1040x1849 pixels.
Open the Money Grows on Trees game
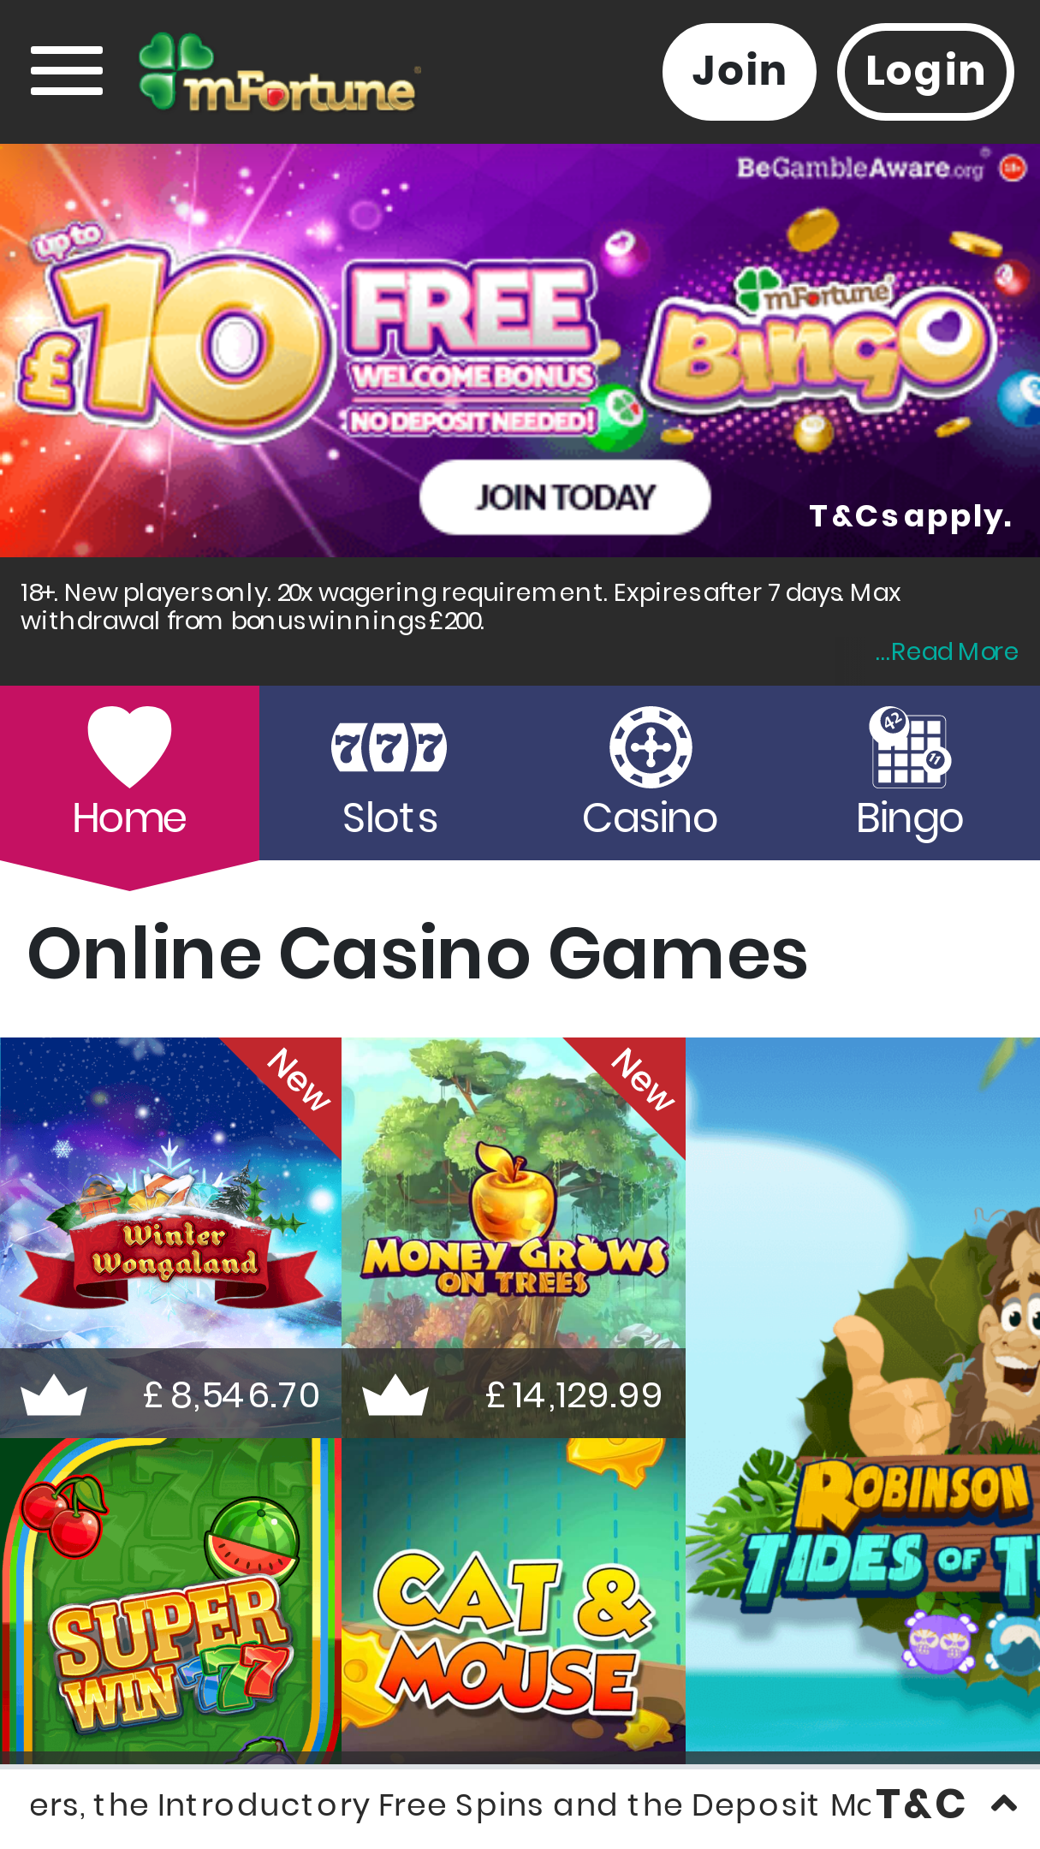[514, 1237]
